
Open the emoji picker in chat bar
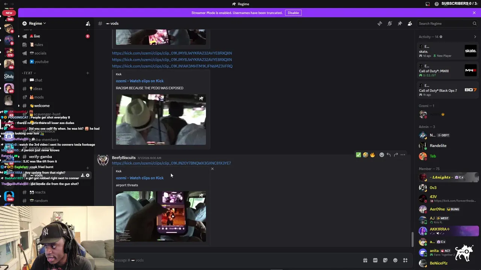coord(395,260)
